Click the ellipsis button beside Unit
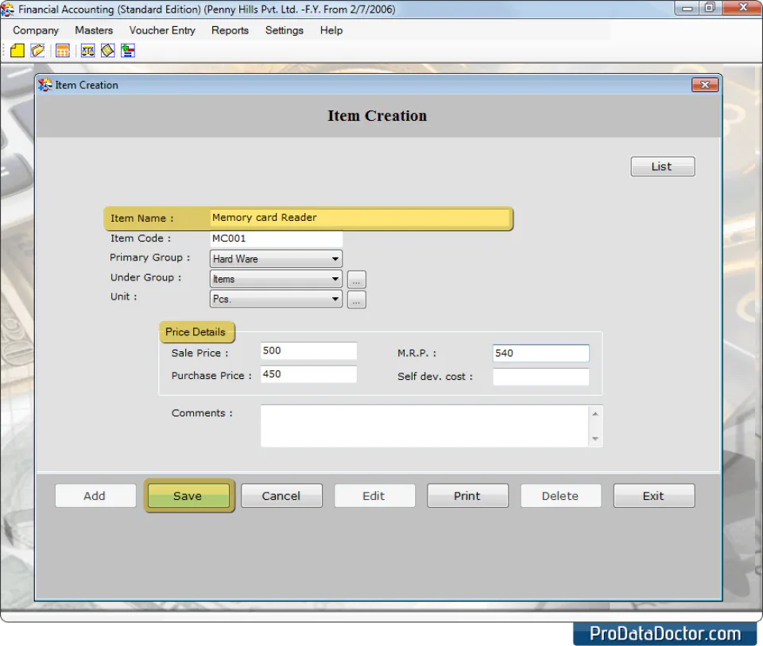763x646 pixels. pyautogui.click(x=356, y=300)
